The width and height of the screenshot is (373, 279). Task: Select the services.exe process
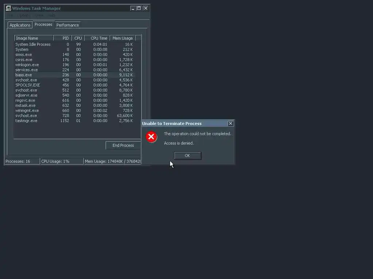coord(74,70)
